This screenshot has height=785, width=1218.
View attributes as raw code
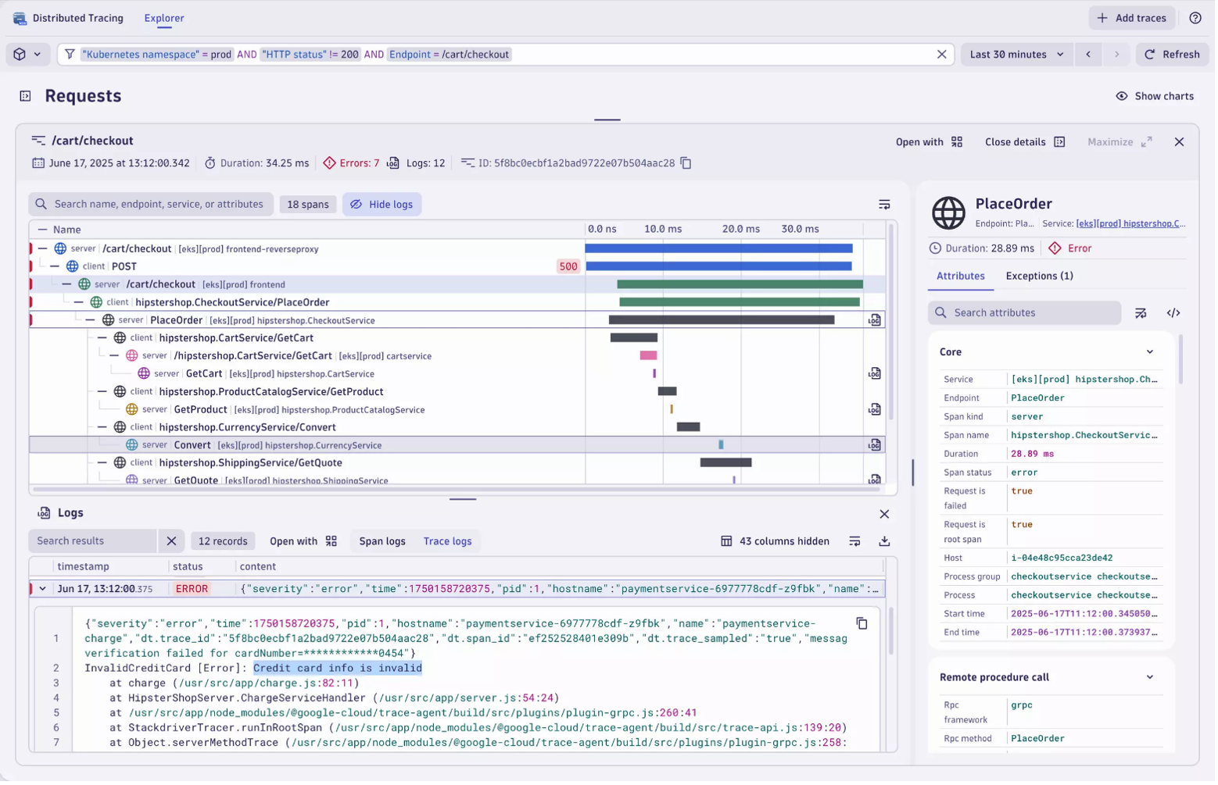(1177, 313)
